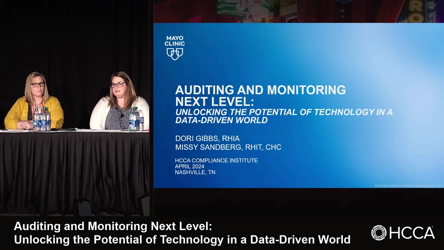
Task: Select the "MAYO CLINIC" text above the shield
Action: (174, 41)
